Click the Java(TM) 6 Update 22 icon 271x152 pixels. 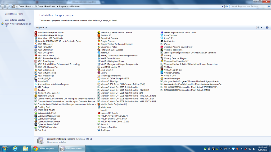99,67
